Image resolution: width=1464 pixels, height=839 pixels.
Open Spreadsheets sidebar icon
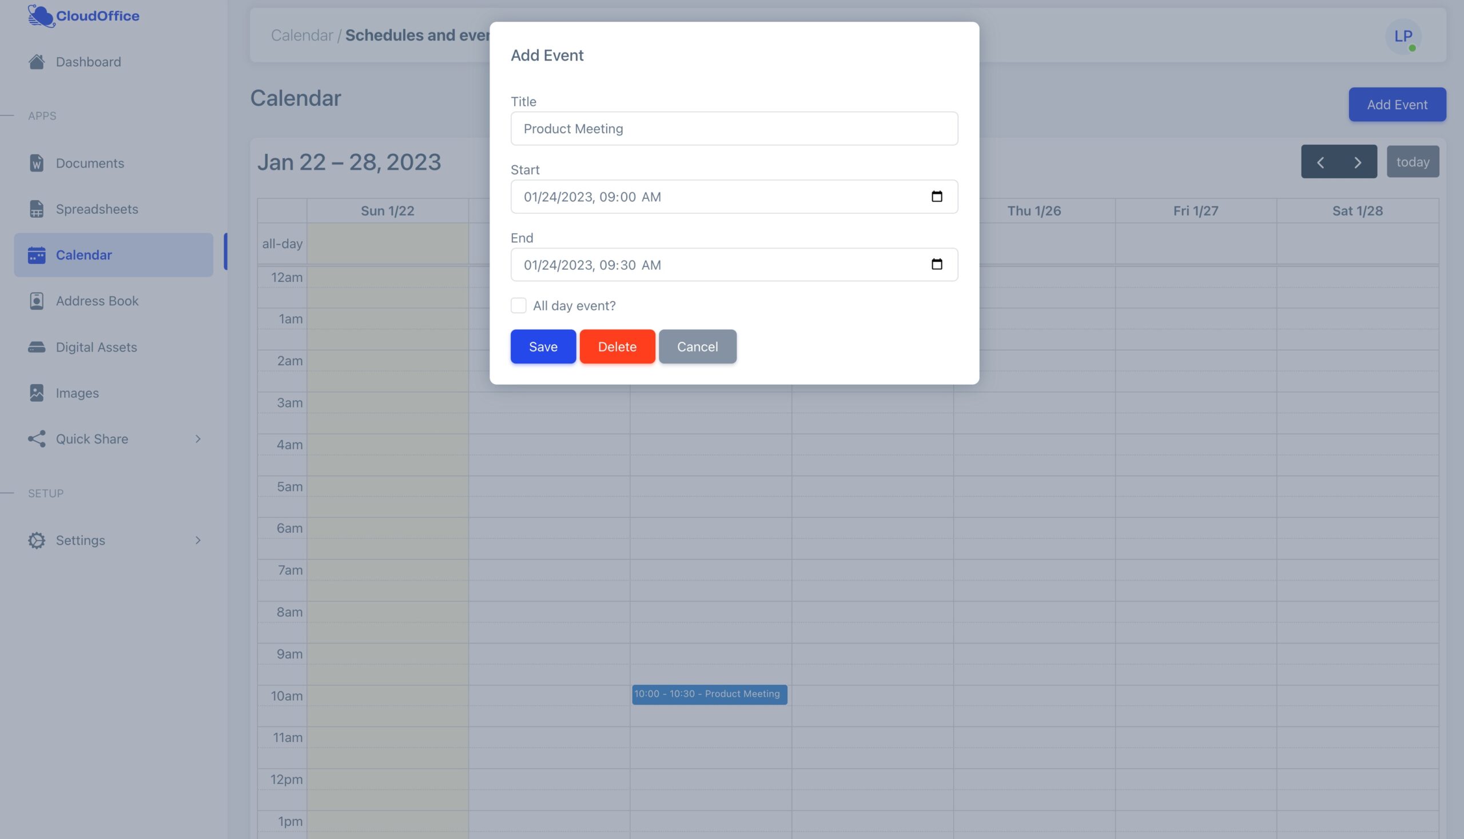pyautogui.click(x=37, y=209)
